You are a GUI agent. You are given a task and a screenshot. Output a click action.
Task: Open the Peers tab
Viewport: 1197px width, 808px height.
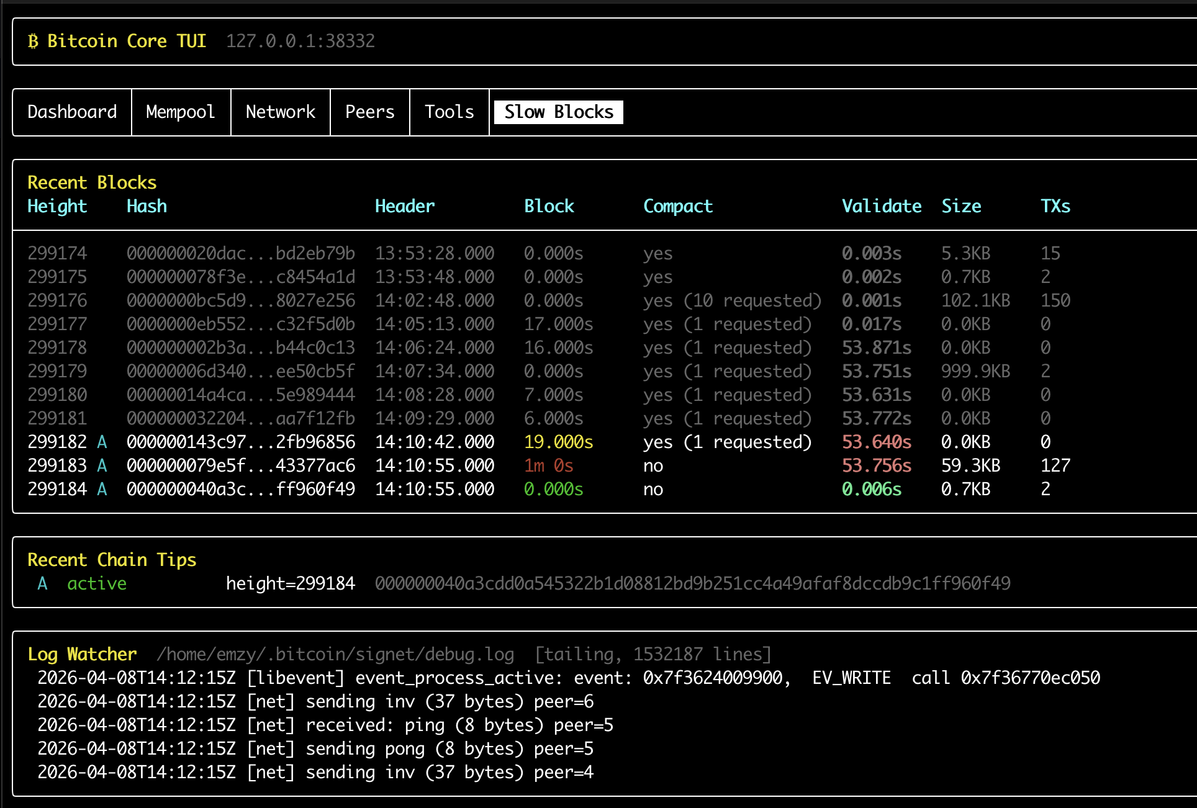point(370,112)
